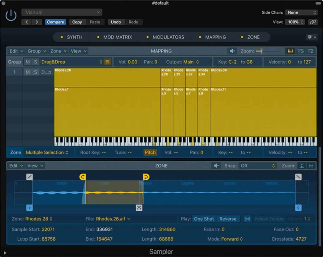The height and width of the screenshot is (257, 323).
Task: Open the Edit menu in the Mapping panel
Action: (15, 51)
